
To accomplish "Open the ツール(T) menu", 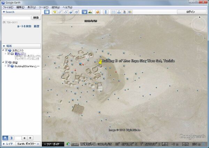I will coord(44,7).
